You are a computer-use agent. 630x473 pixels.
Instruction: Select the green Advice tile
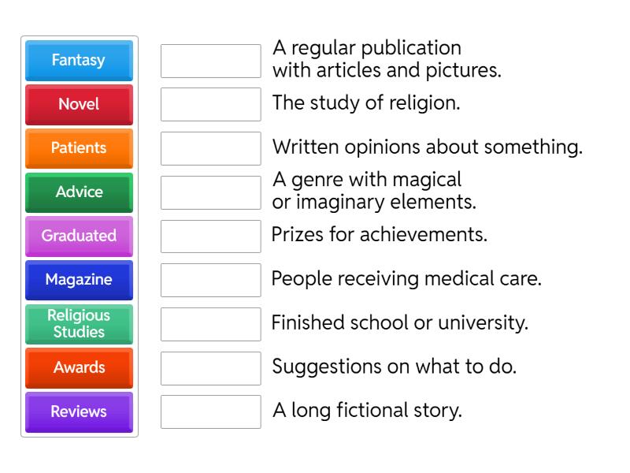point(79,192)
